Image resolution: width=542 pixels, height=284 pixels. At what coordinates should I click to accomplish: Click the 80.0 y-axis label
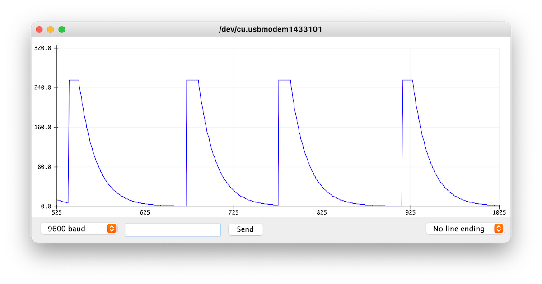point(44,167)
